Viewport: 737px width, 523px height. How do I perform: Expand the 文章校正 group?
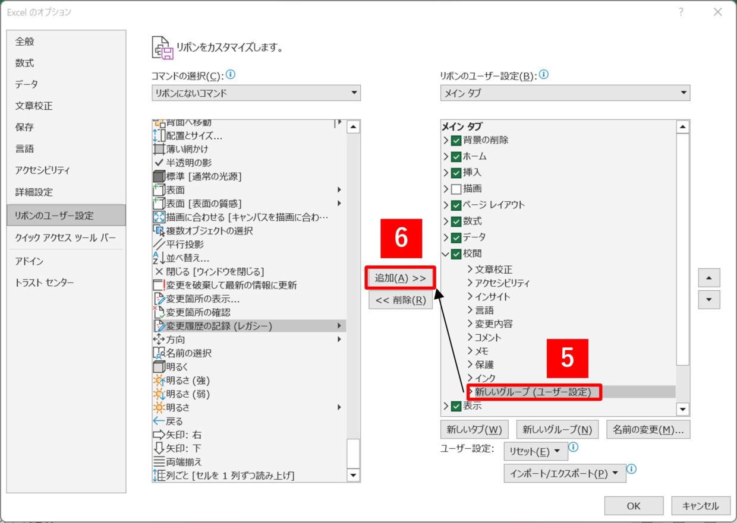click(x=470, y=270)
